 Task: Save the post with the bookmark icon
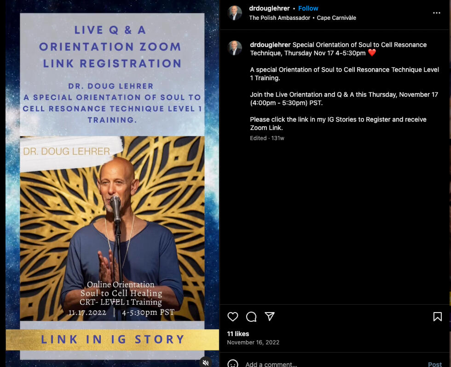pos(438,317)
